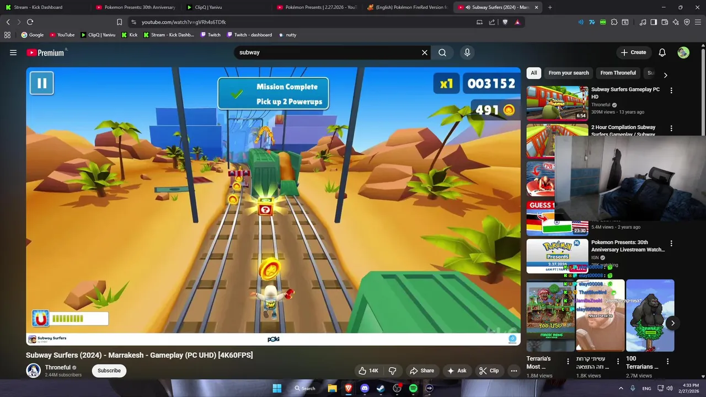Open the Throneful channel name link
The image size is (706, 397).
tap(58, 367)
